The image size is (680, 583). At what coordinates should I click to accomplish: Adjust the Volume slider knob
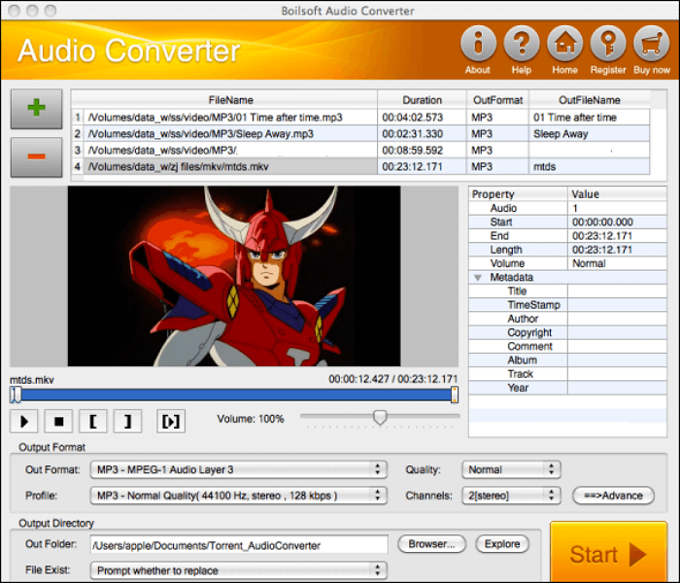pyautogui.click(x=380, y=417)
